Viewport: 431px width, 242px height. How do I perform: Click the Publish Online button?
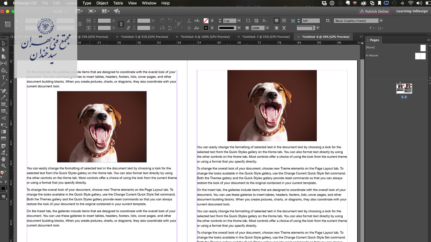pos(374,11)
